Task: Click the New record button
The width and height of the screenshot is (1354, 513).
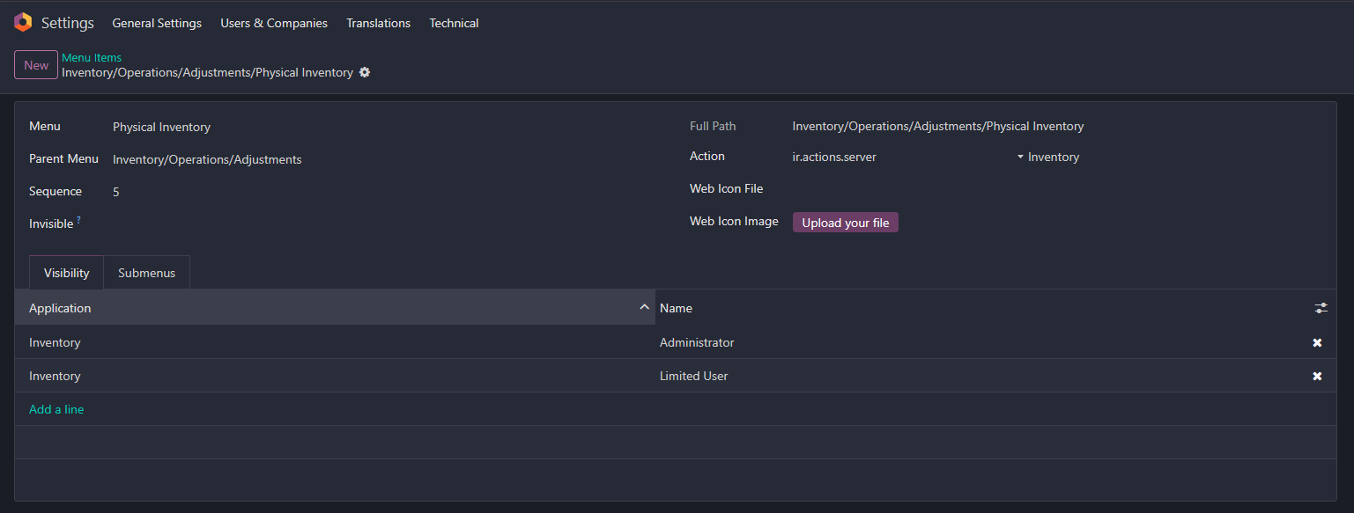Action: pos(36,65)
